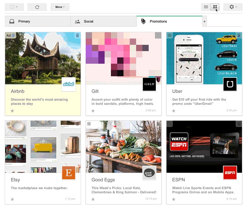
Task: Star the Good Eggs promotion
Action: pos(93,199)
